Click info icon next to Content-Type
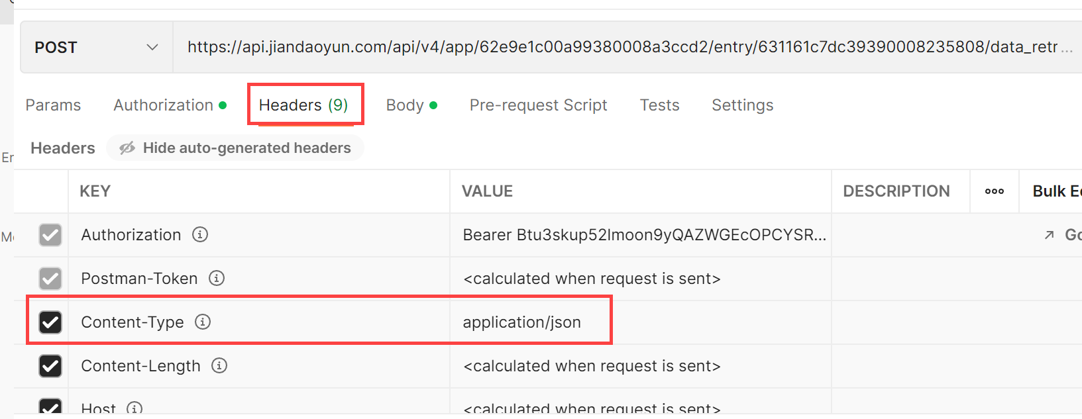 (x=203, y=322)
